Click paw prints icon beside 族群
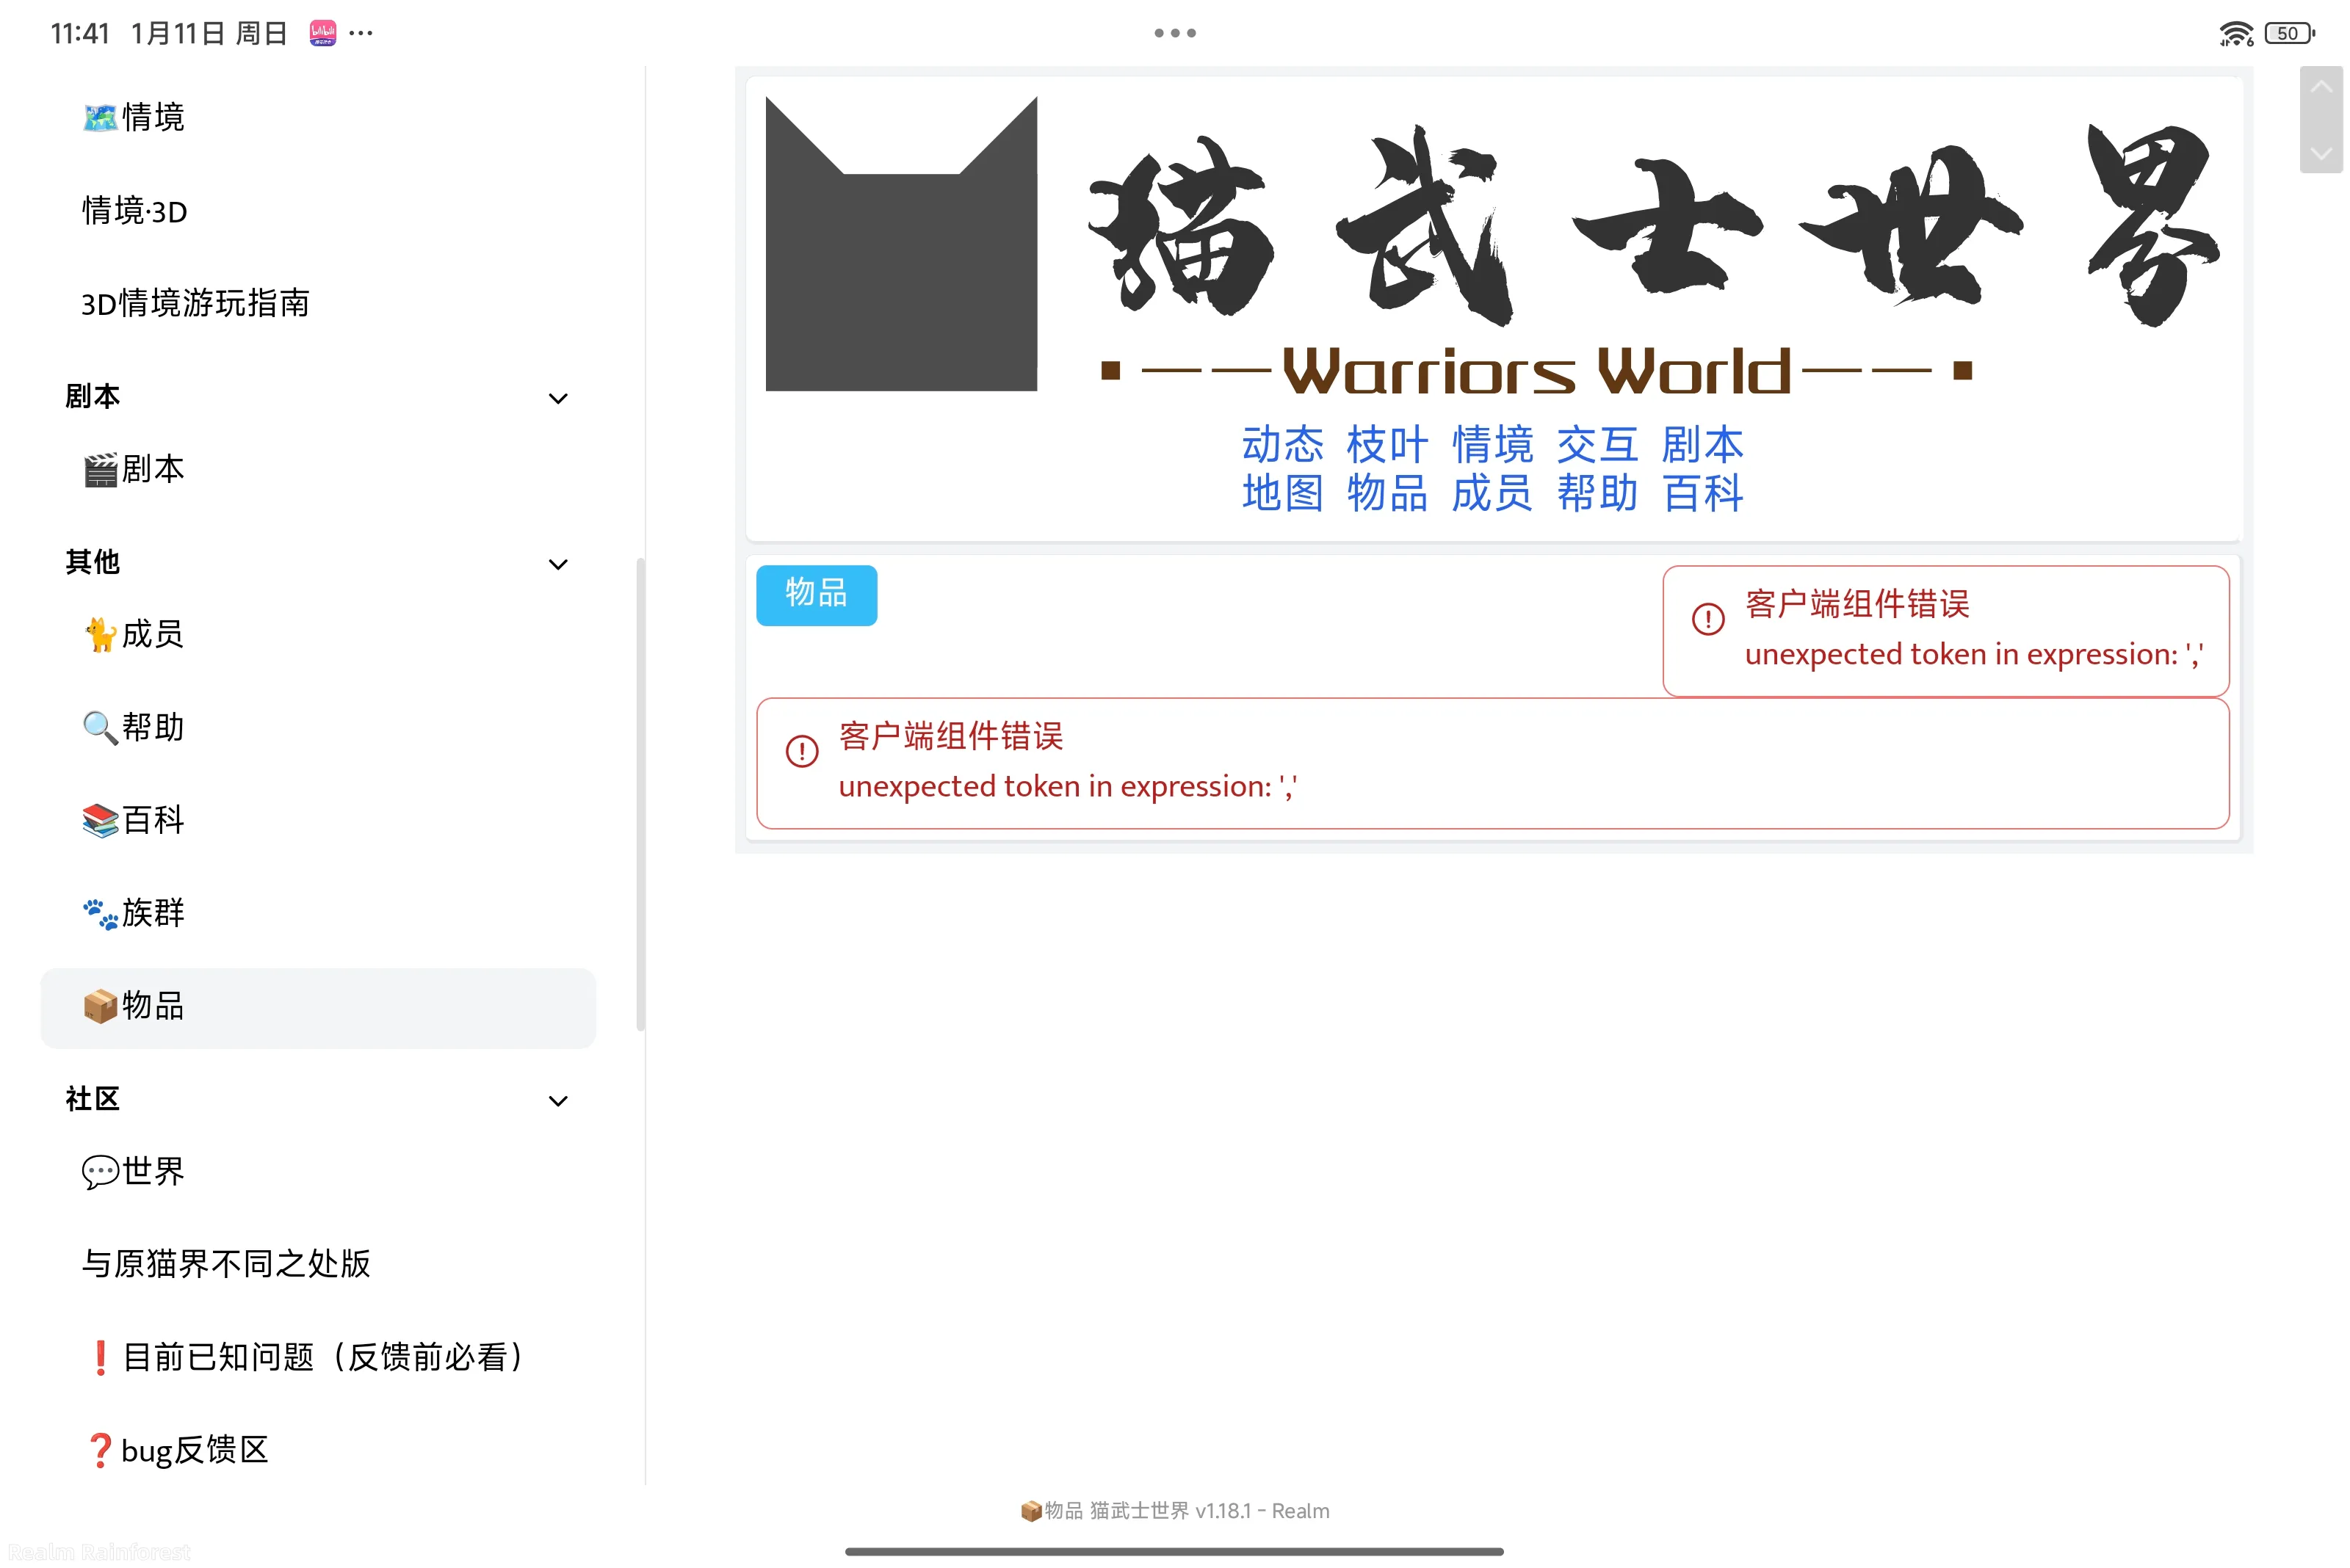 [x=100, y=913]
